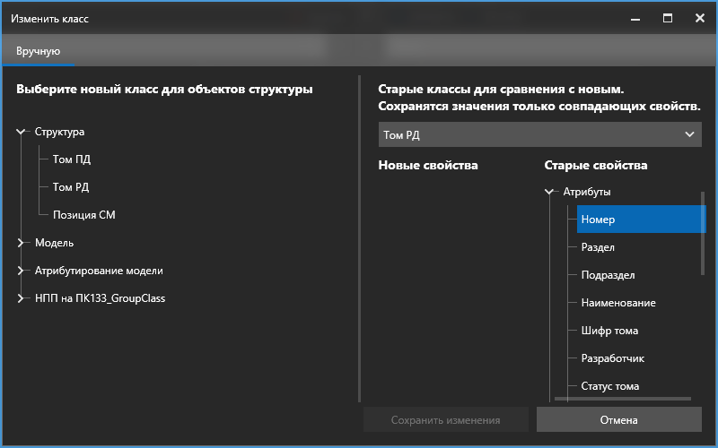Screen dimensions: 718x448
Task: Click the Отмена button
Action: [x=618, y=419]
